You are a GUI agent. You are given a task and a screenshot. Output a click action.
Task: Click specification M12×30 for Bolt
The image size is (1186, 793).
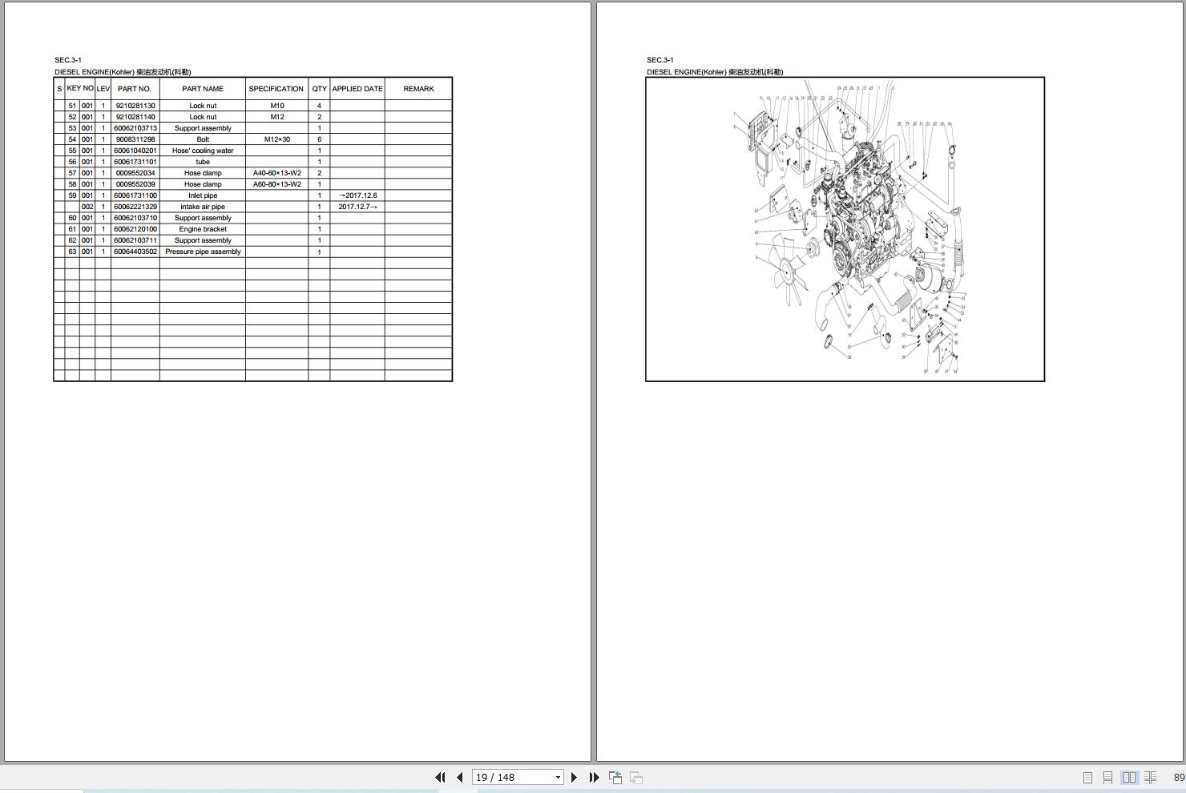277,139
